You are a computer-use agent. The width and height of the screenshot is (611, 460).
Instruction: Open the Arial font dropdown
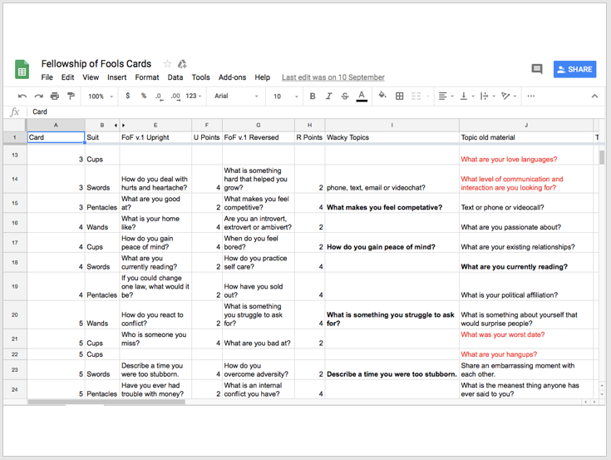click(236, 96)
